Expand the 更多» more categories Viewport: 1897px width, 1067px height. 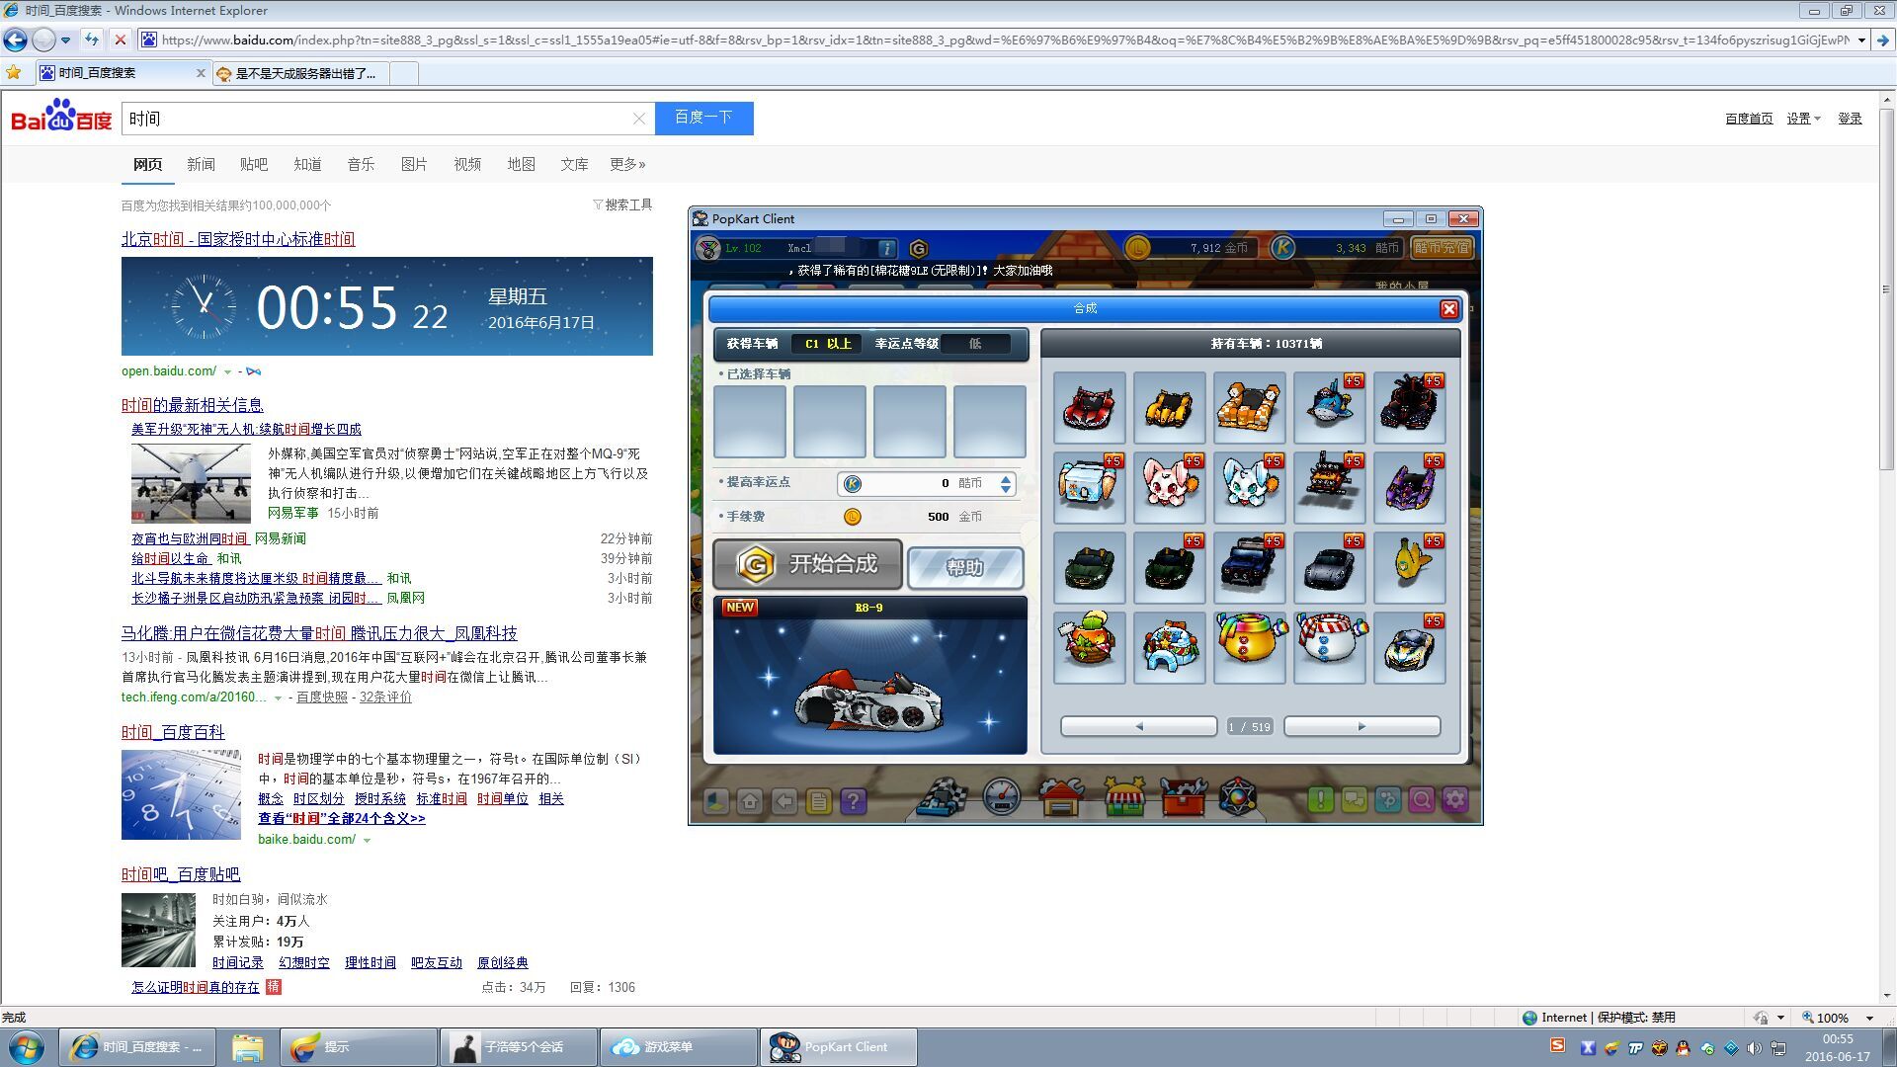[x=627, y=164]
